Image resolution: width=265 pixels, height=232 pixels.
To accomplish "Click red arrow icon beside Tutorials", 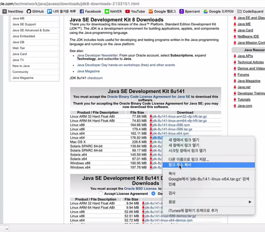I will point(235,99).
